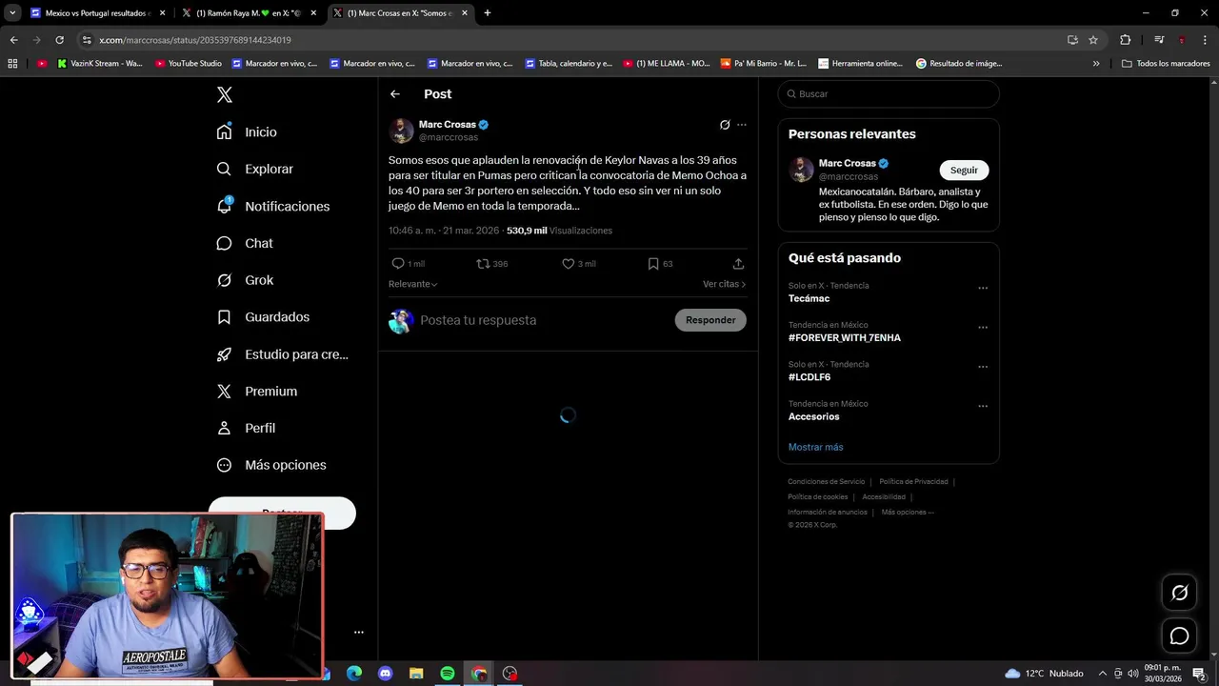The height and width of the screenshot is (686, 1219).
Task: Open Política de cookies link
Action: pyautogui.click(x=817, y=497)
